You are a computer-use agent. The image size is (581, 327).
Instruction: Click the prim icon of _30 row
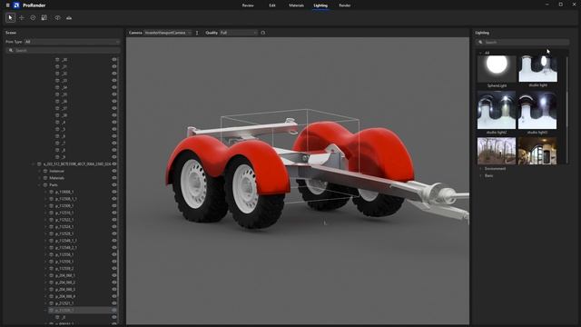[57, 59]
